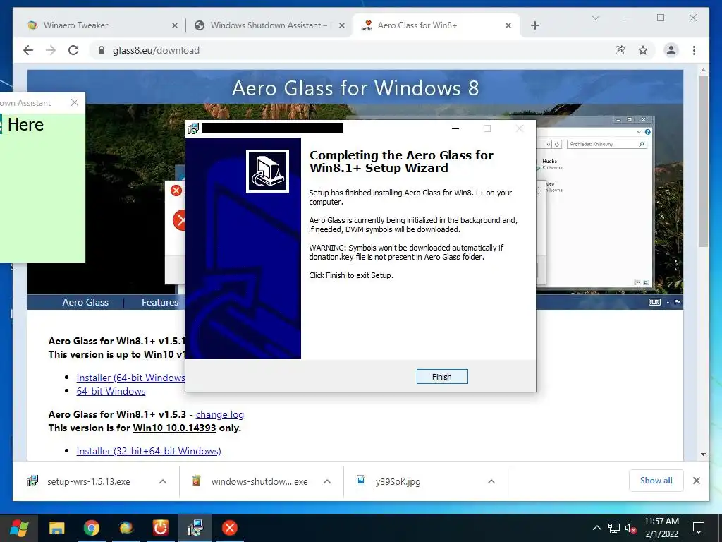Show hidden system tray icons

tap(596, 528)
